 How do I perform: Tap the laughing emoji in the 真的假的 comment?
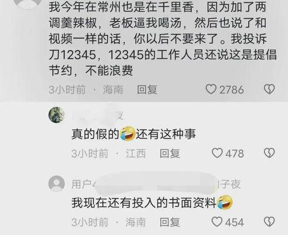pos(127,133)
